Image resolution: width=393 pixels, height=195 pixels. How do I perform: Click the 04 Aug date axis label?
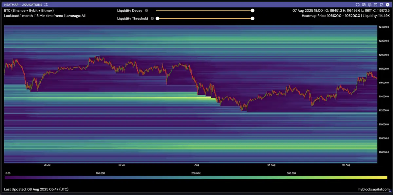pos(271,165)
